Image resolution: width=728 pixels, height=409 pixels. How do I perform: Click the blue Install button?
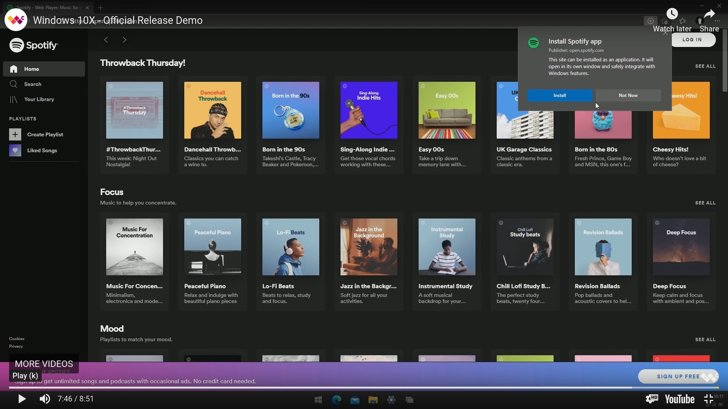[x=560, y=95]
